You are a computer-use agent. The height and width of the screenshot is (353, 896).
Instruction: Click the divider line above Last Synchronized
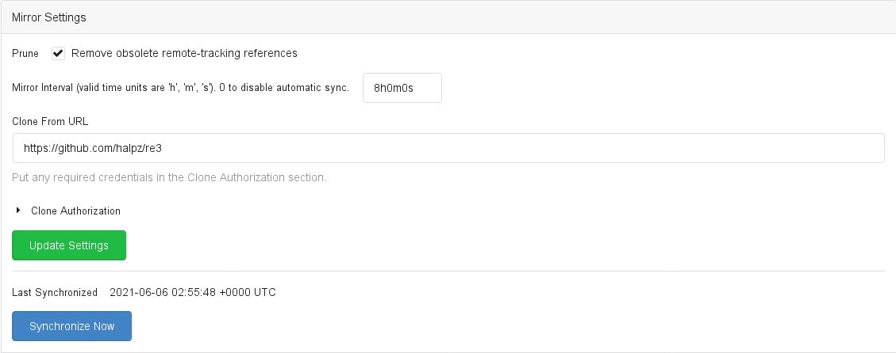448,271
